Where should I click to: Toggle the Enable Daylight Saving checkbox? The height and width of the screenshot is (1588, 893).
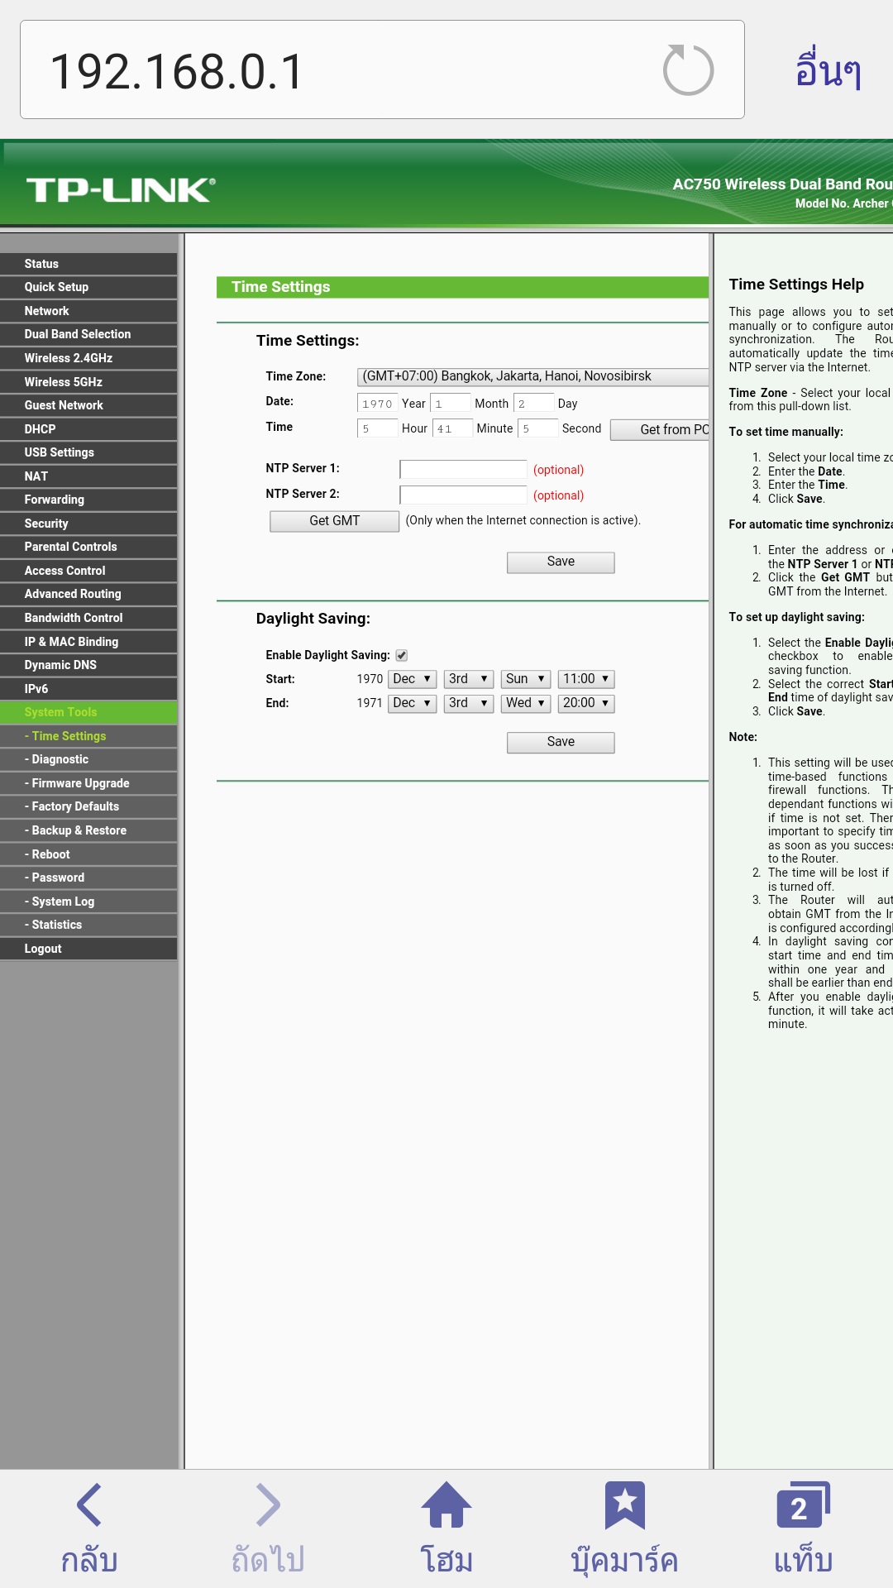pos(402,655)
